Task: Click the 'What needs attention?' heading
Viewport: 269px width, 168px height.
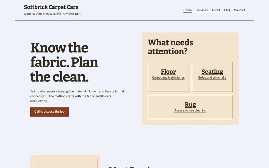Action: (x=171, y=47)
